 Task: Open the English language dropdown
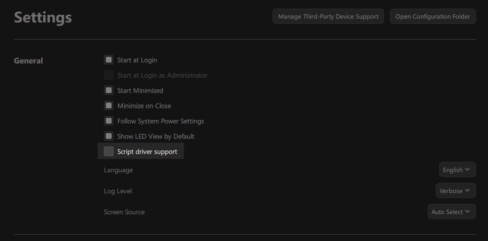(457, 170)
